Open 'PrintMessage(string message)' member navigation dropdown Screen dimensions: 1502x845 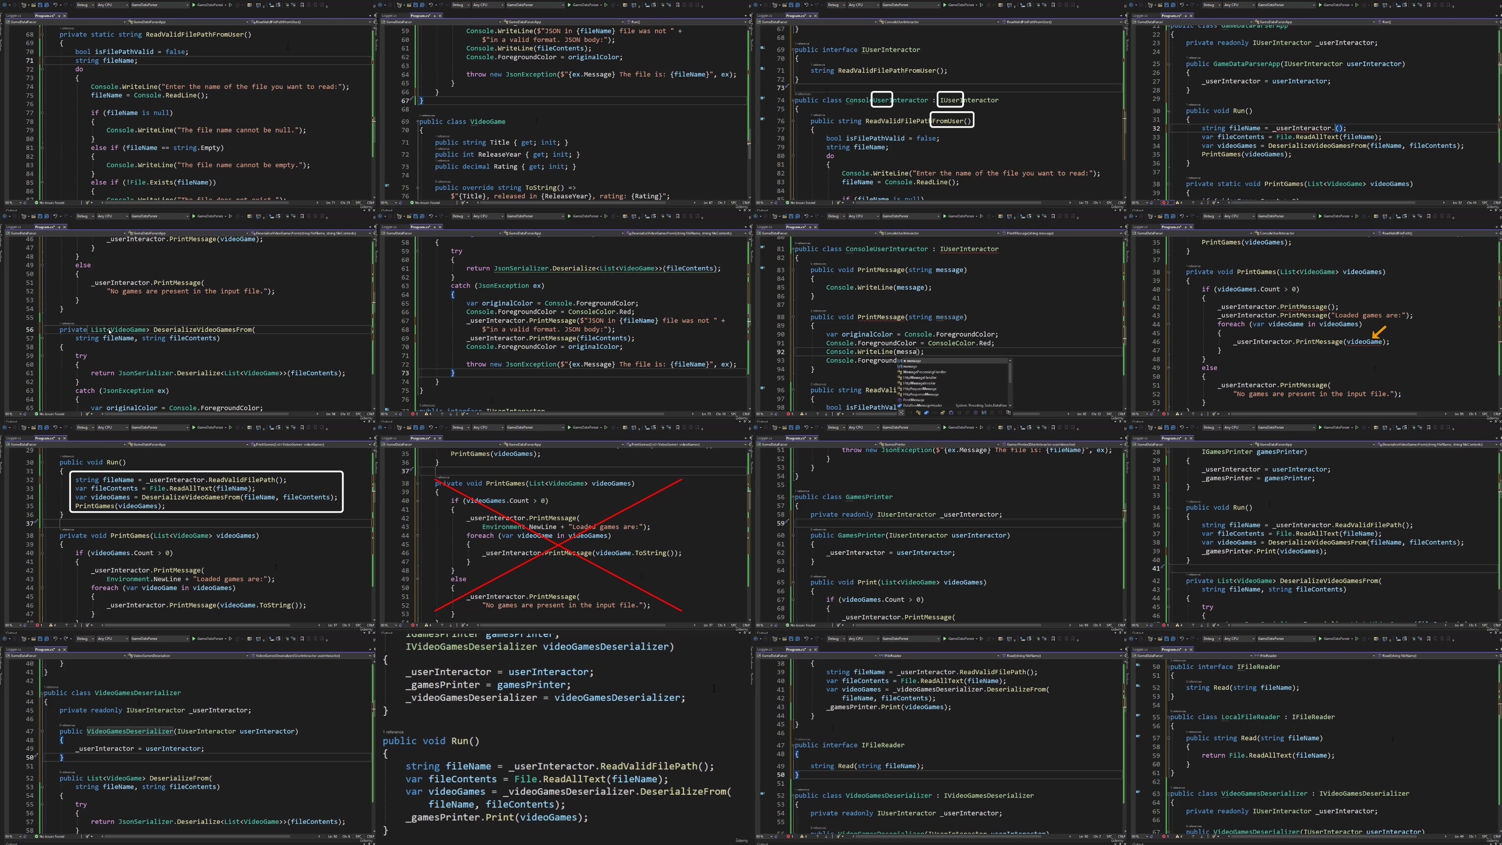click(x=1062, y=233)
